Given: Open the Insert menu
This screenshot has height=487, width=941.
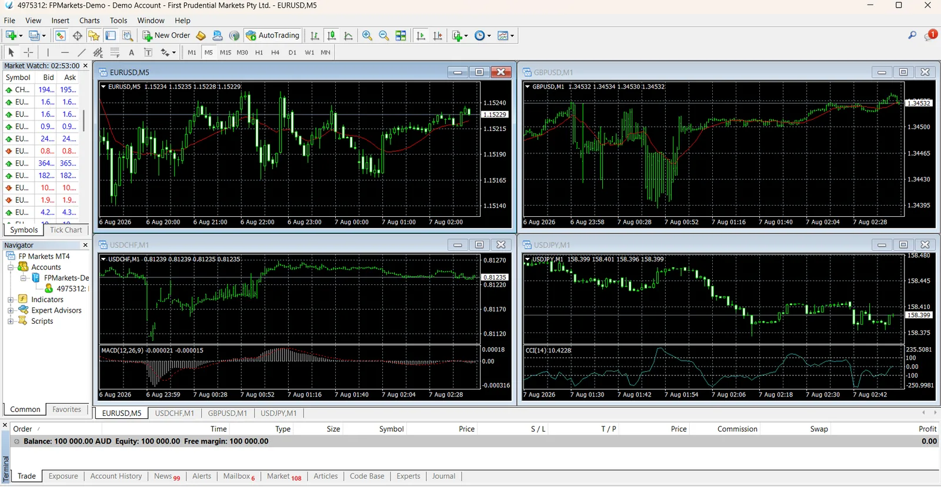Looking at the screenshot, I should coord(60,21).
